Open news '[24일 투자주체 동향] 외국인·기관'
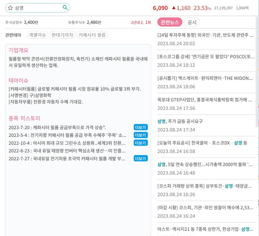Screen dimensions: 259x236 [x=205, y=35]
